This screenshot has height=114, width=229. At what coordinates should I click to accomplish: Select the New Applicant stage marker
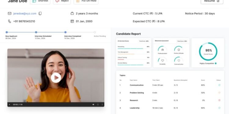pos(7,32)
